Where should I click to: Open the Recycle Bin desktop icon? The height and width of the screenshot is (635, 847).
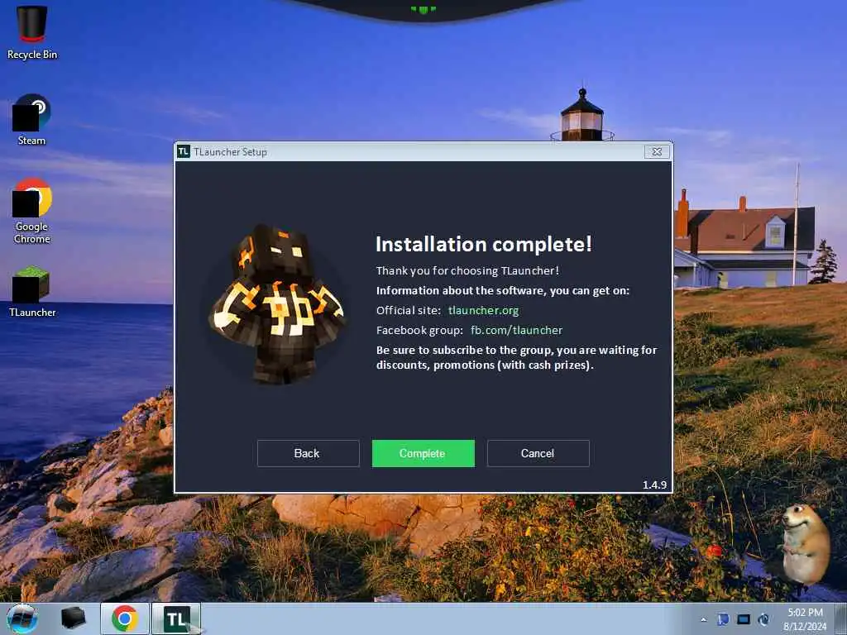32,31
